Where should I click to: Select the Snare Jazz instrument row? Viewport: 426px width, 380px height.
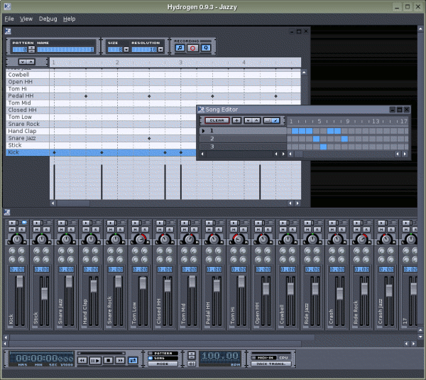coord(21,138)
